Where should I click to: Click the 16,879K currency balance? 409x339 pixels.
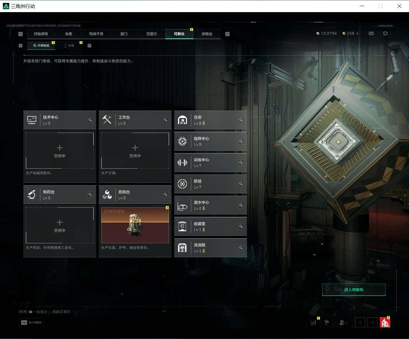327,33
